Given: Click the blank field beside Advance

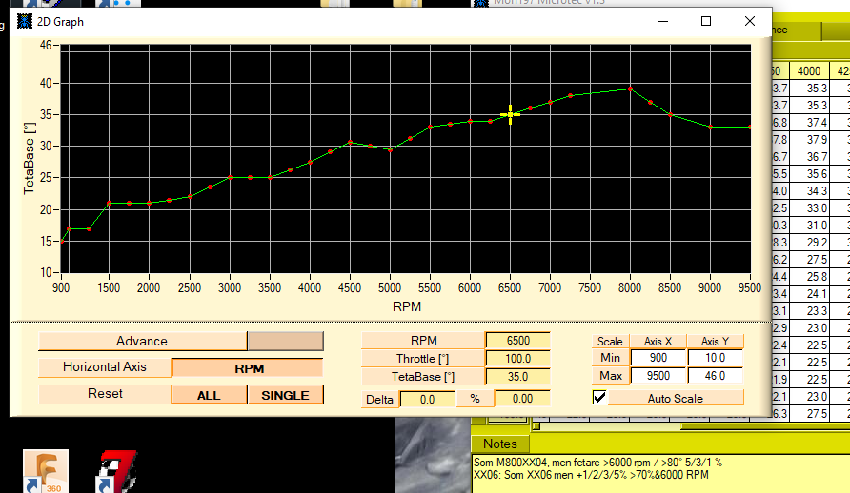Looking at the screenshot, I should click(285, 341).
